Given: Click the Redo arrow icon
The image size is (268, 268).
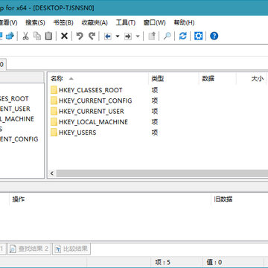Looking at the screenshot, I should tap(92, 36).
